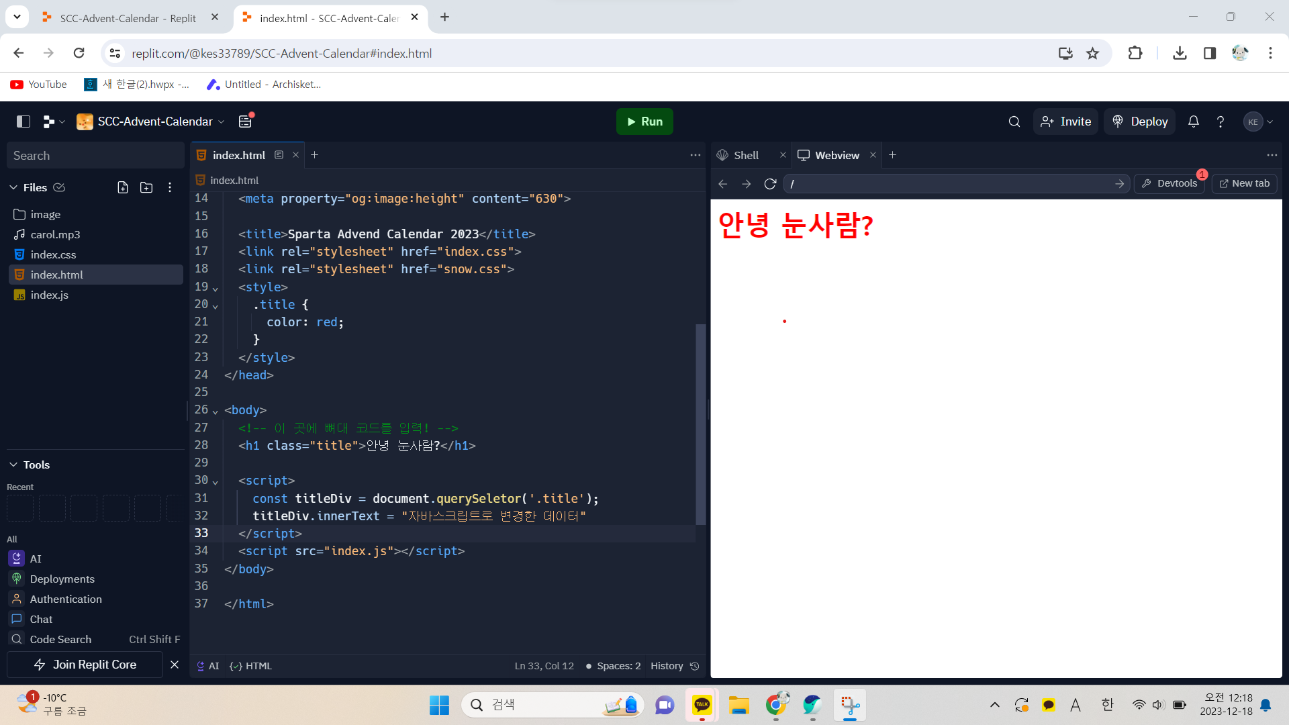Fold the .title rule at line 20
This screenshot has height=725, width=1289.
tap(216, 305)
